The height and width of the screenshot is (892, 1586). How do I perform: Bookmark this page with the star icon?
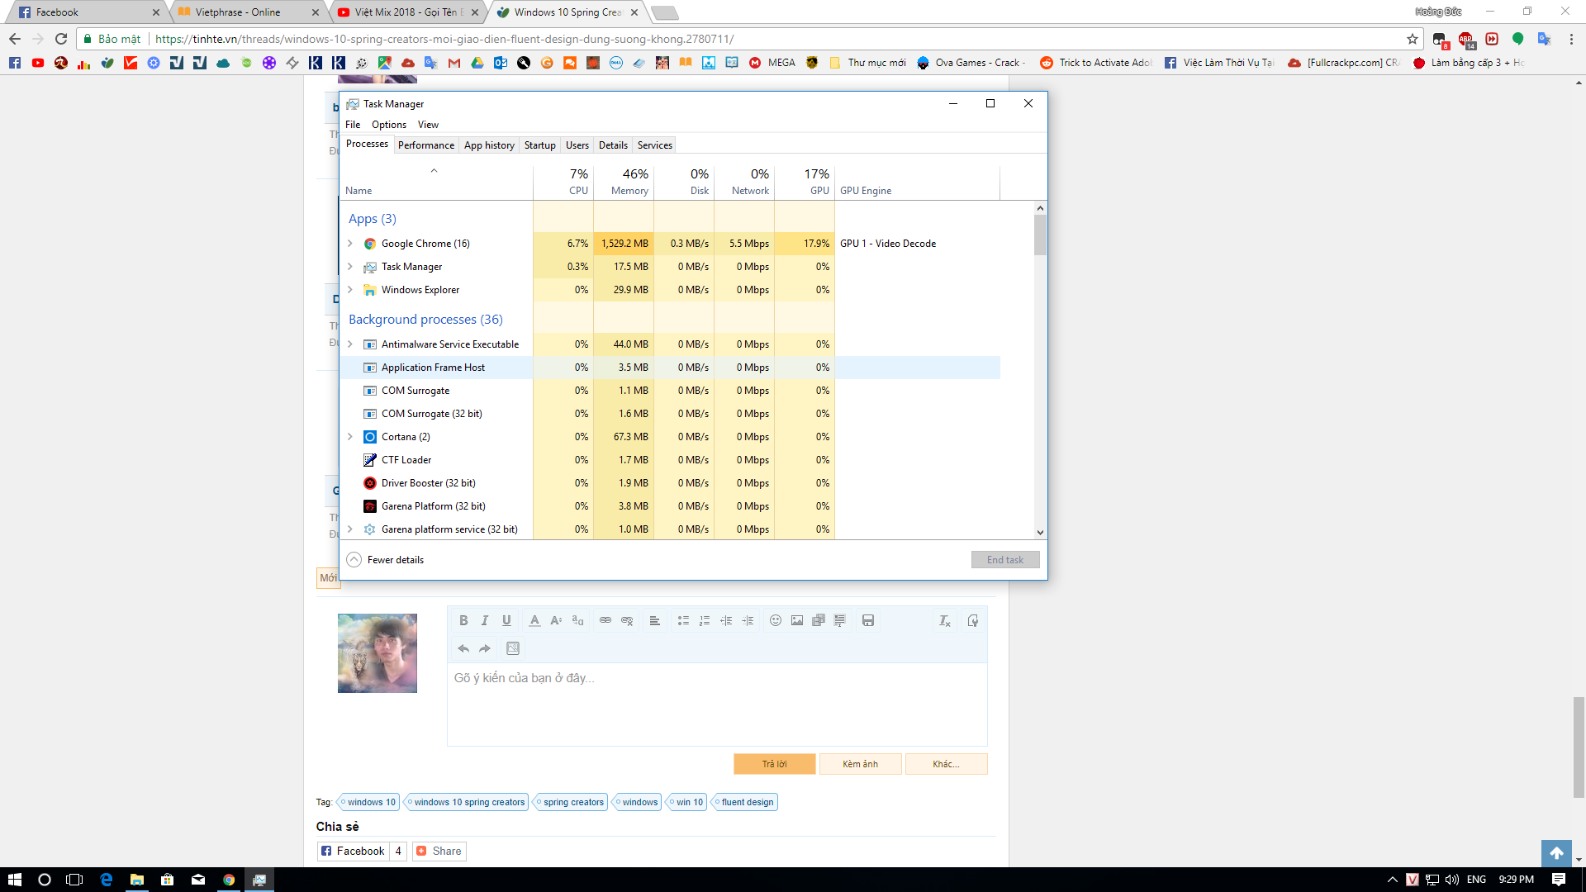pyautogui.click(x=1413, y=39)
